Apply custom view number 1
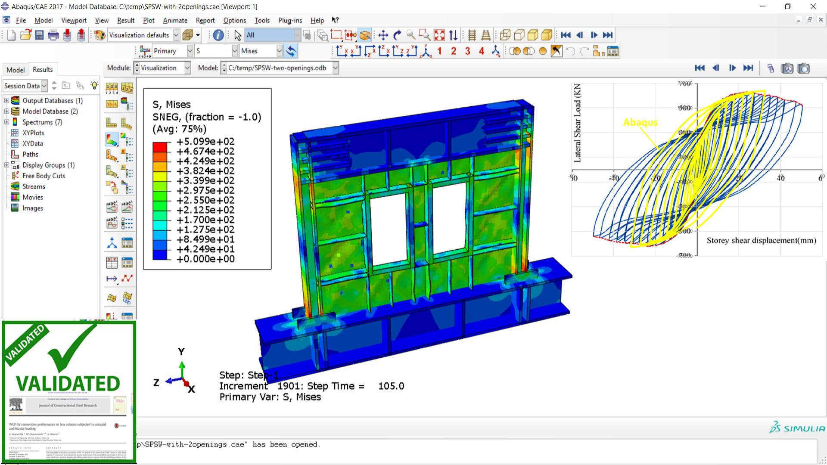Screen dimensions: 827x465 point(440,51)
